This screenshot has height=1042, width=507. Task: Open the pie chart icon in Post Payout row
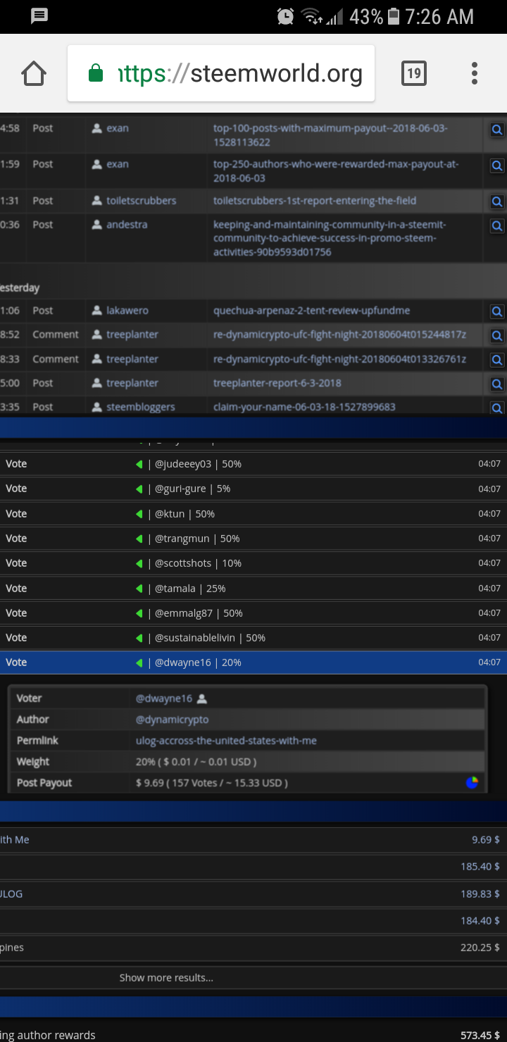pyautogui.click(x=472, y=782)
